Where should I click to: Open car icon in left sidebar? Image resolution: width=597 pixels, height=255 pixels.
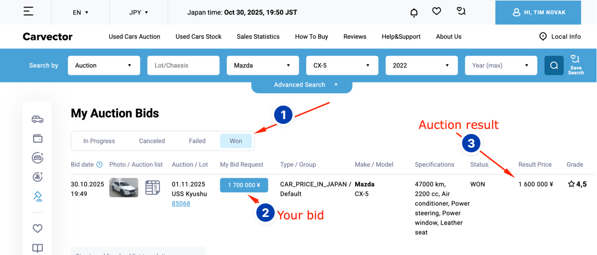pos(38,119)
